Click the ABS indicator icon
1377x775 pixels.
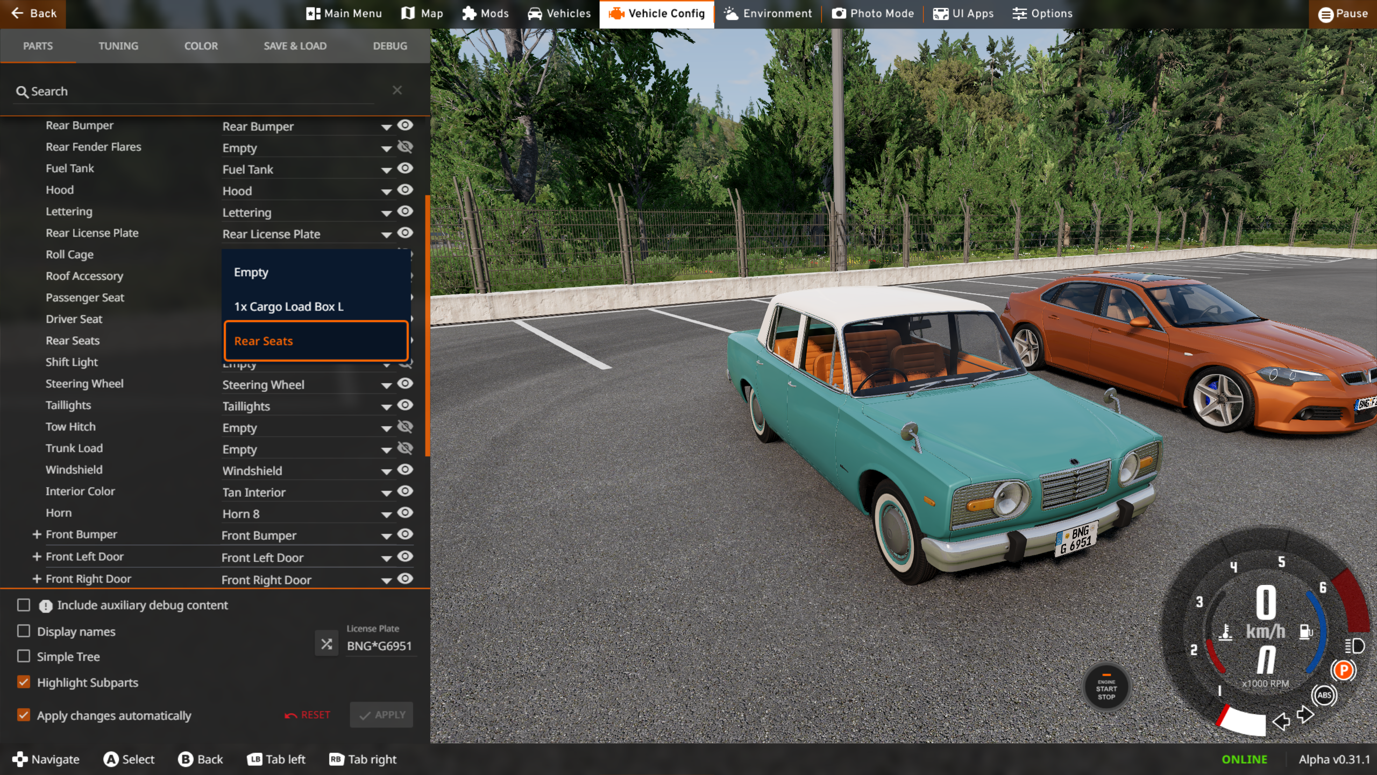point(1324,695)
